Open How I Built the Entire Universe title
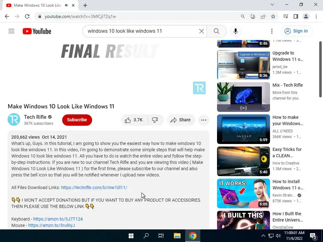The image size is (323, 242). pos(288,217)
